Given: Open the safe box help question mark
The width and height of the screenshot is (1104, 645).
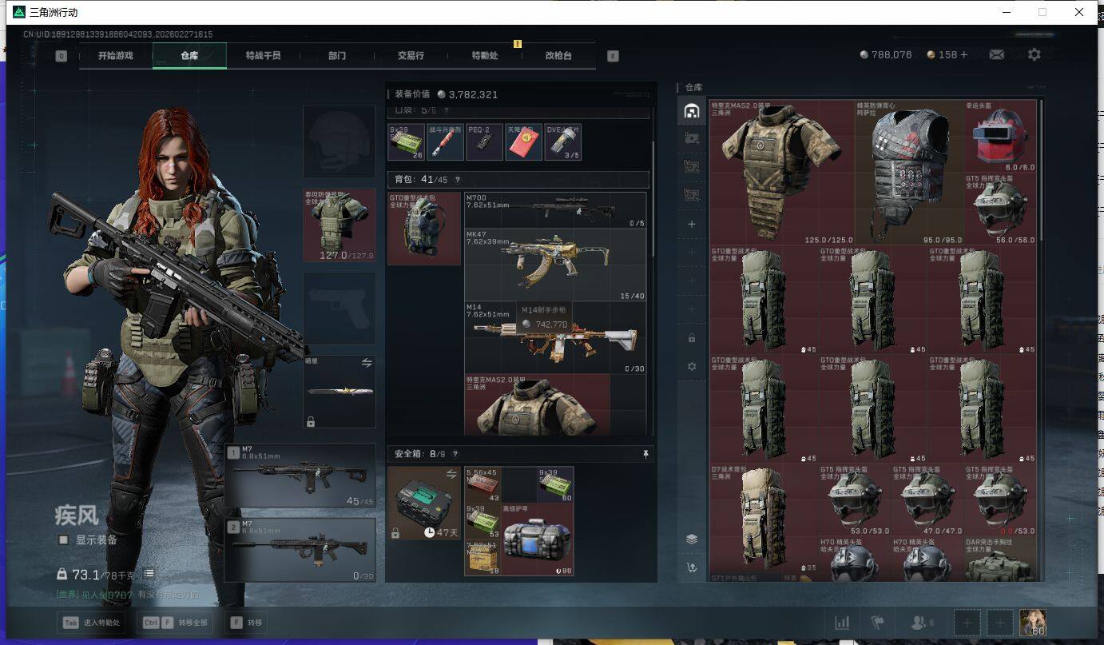Looking at the screenshot, I should [457, 454].
